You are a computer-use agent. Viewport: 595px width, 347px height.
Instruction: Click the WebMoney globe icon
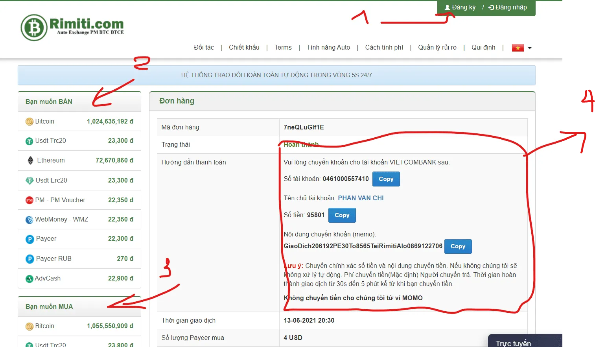tap(29, 220)
